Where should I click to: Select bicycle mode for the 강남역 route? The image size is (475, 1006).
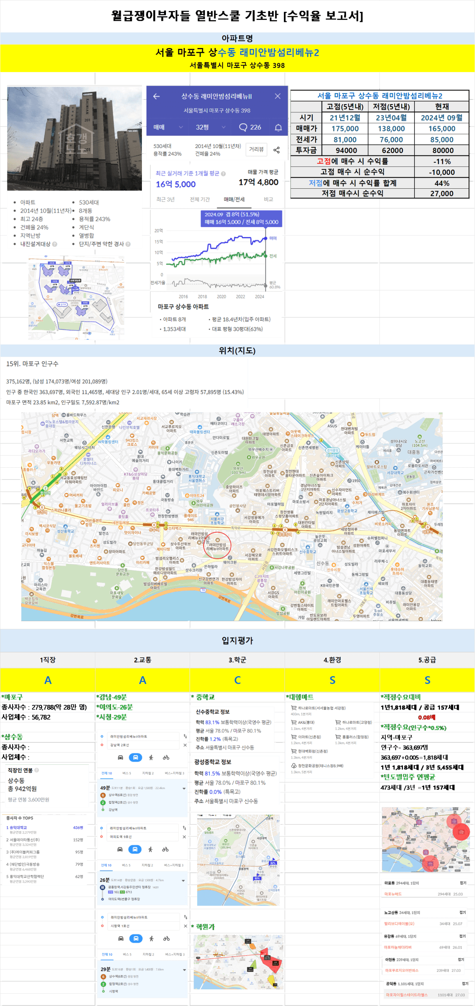click(166, 757)
